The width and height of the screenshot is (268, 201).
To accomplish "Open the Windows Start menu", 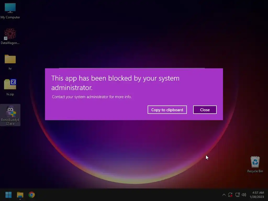I will pos(8,195).
